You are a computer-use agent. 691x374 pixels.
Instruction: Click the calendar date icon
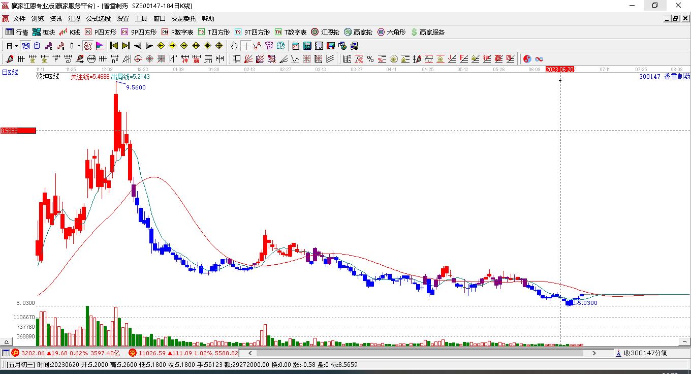pos(295,46)
